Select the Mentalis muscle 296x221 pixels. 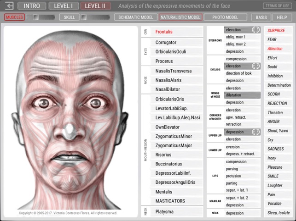tap(177, 192)
